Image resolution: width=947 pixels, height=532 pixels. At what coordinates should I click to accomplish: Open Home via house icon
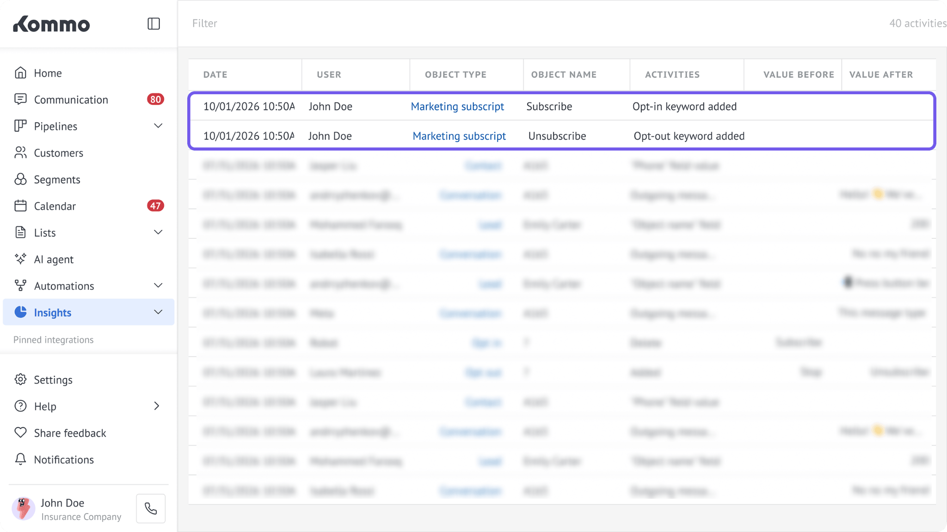point(20,73)
